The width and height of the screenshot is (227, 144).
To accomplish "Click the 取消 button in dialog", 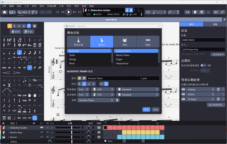I will [156, 109].
